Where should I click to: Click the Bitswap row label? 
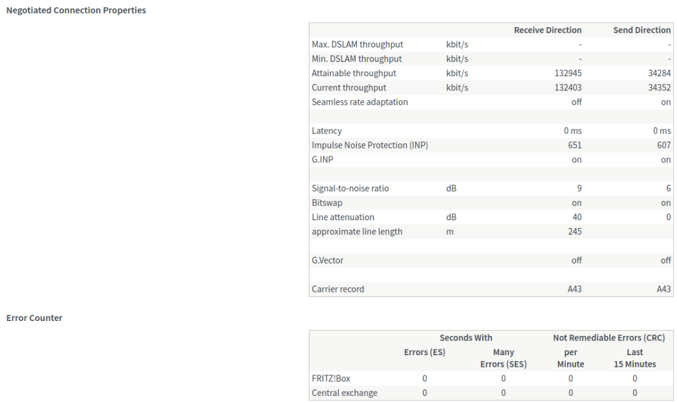[327, 203]
